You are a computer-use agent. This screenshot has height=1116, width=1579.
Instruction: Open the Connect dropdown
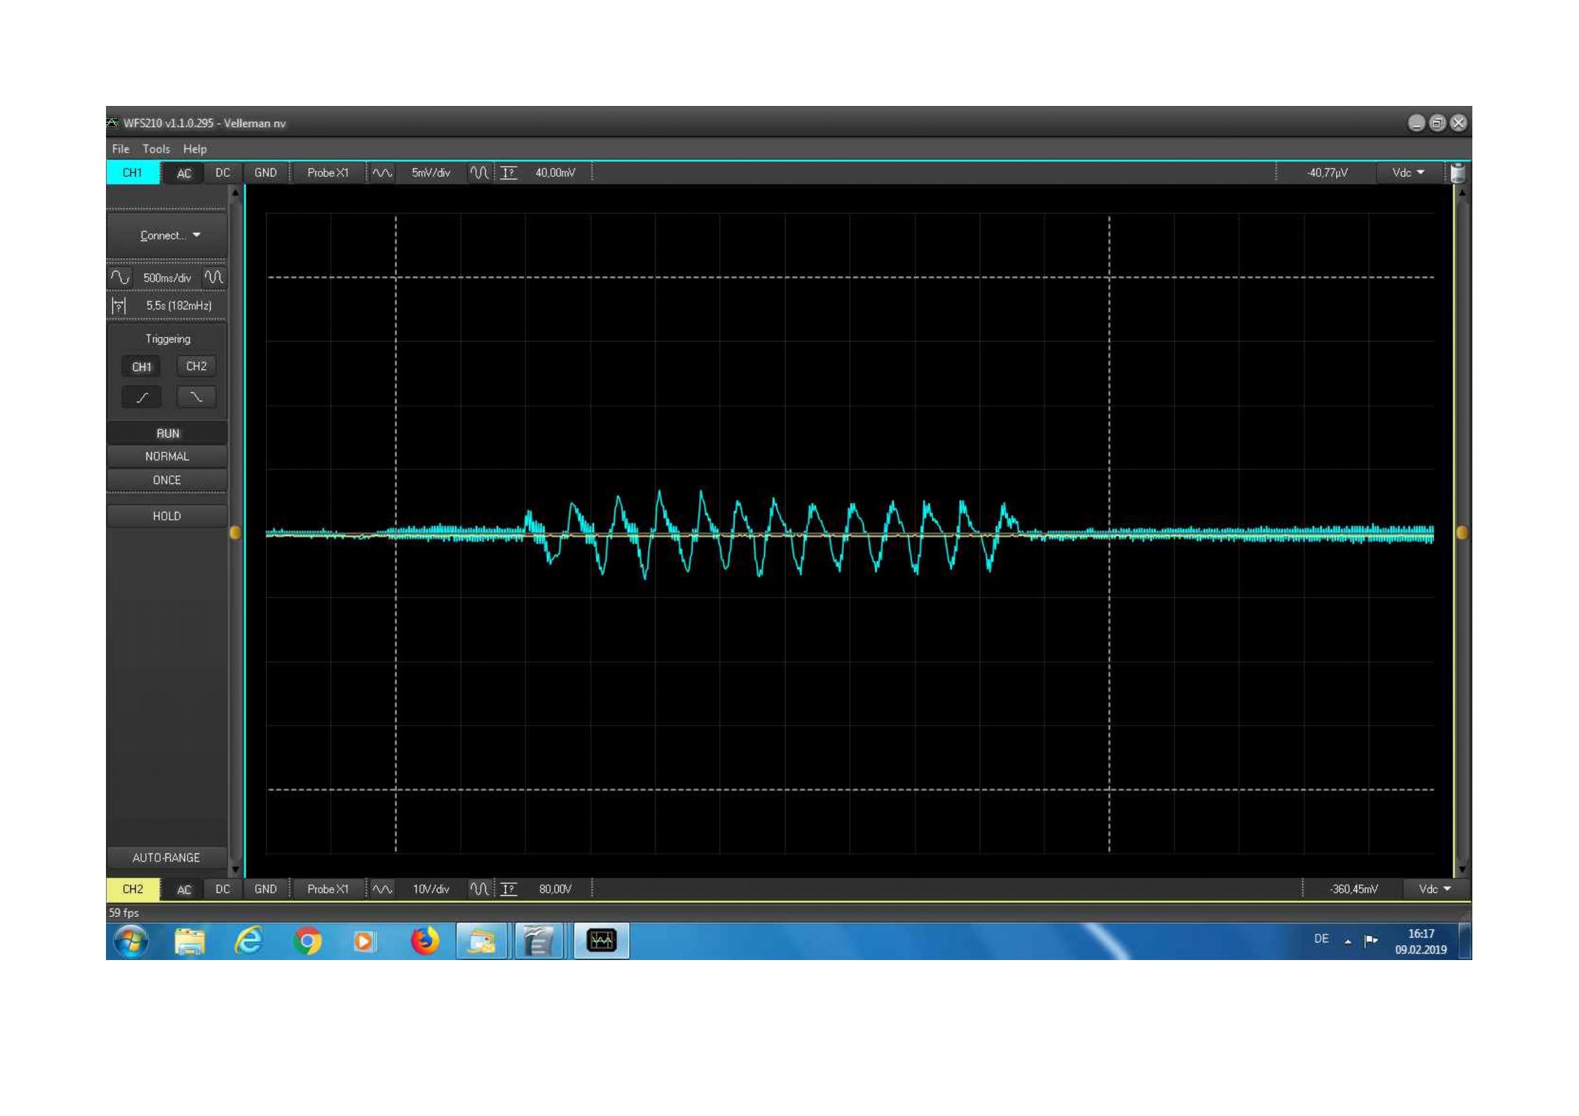coord(168,235)
